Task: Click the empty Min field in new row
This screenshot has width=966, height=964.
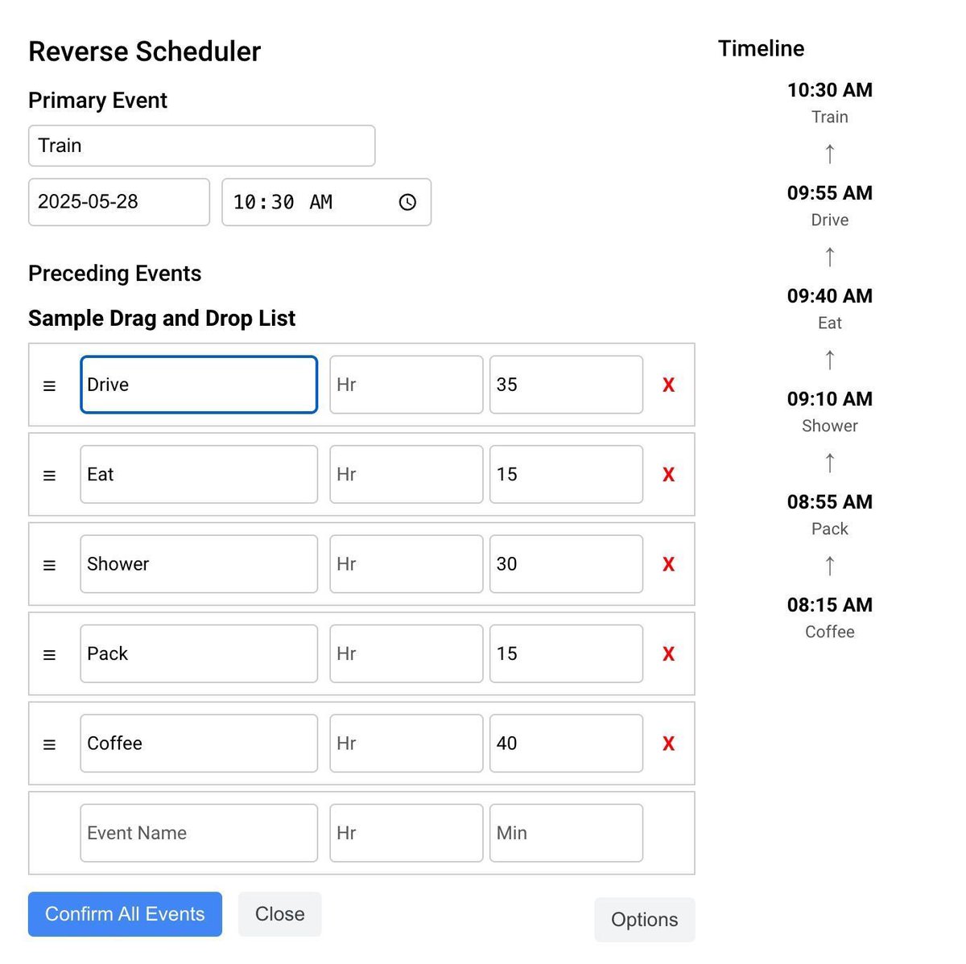Action: tap(567, 833)
